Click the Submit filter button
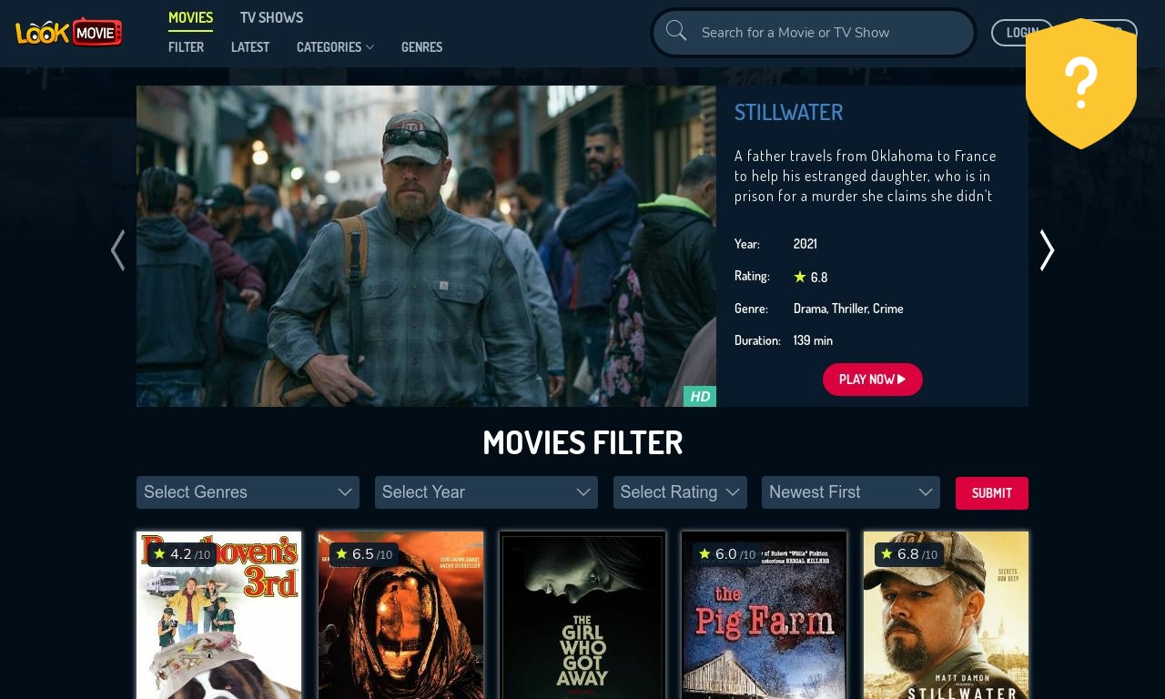Screen dimensions: 1165x699 click(992, 493)
